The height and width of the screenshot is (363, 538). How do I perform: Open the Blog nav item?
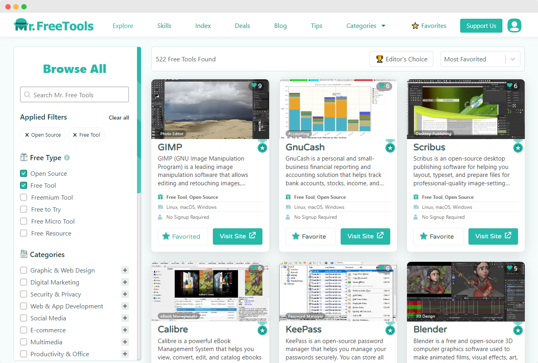click(280, 26)
